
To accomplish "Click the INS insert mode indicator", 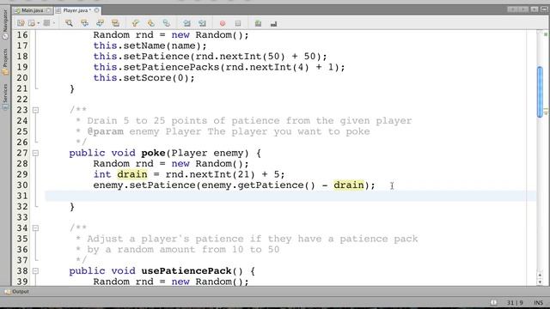I will coord(539,303).
